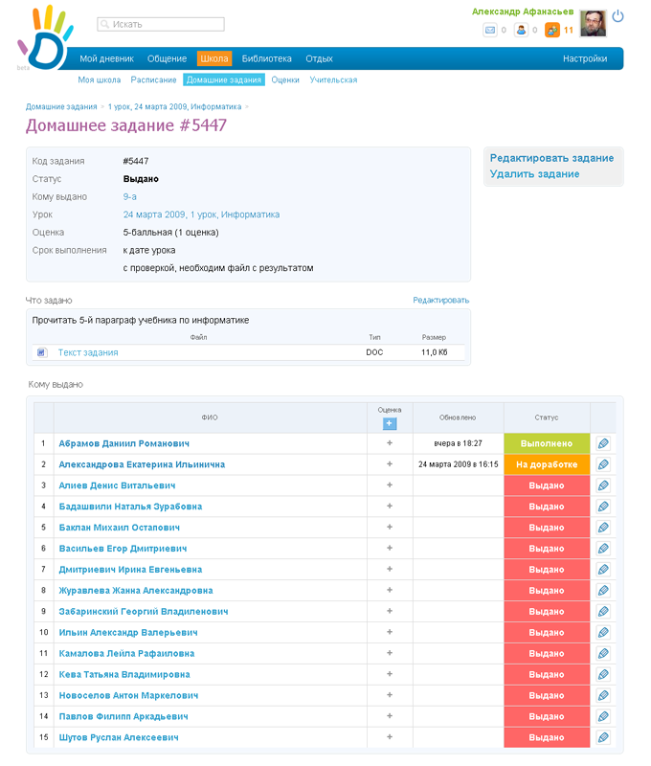
Task: Click the Dnevnik hand logo
Action: pos(43,38)
